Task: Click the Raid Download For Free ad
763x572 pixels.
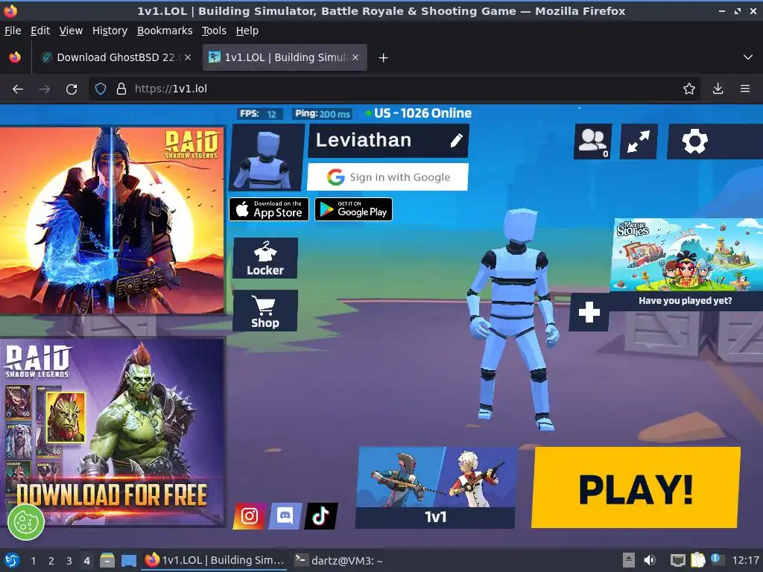Action: [x=112, y=433]
